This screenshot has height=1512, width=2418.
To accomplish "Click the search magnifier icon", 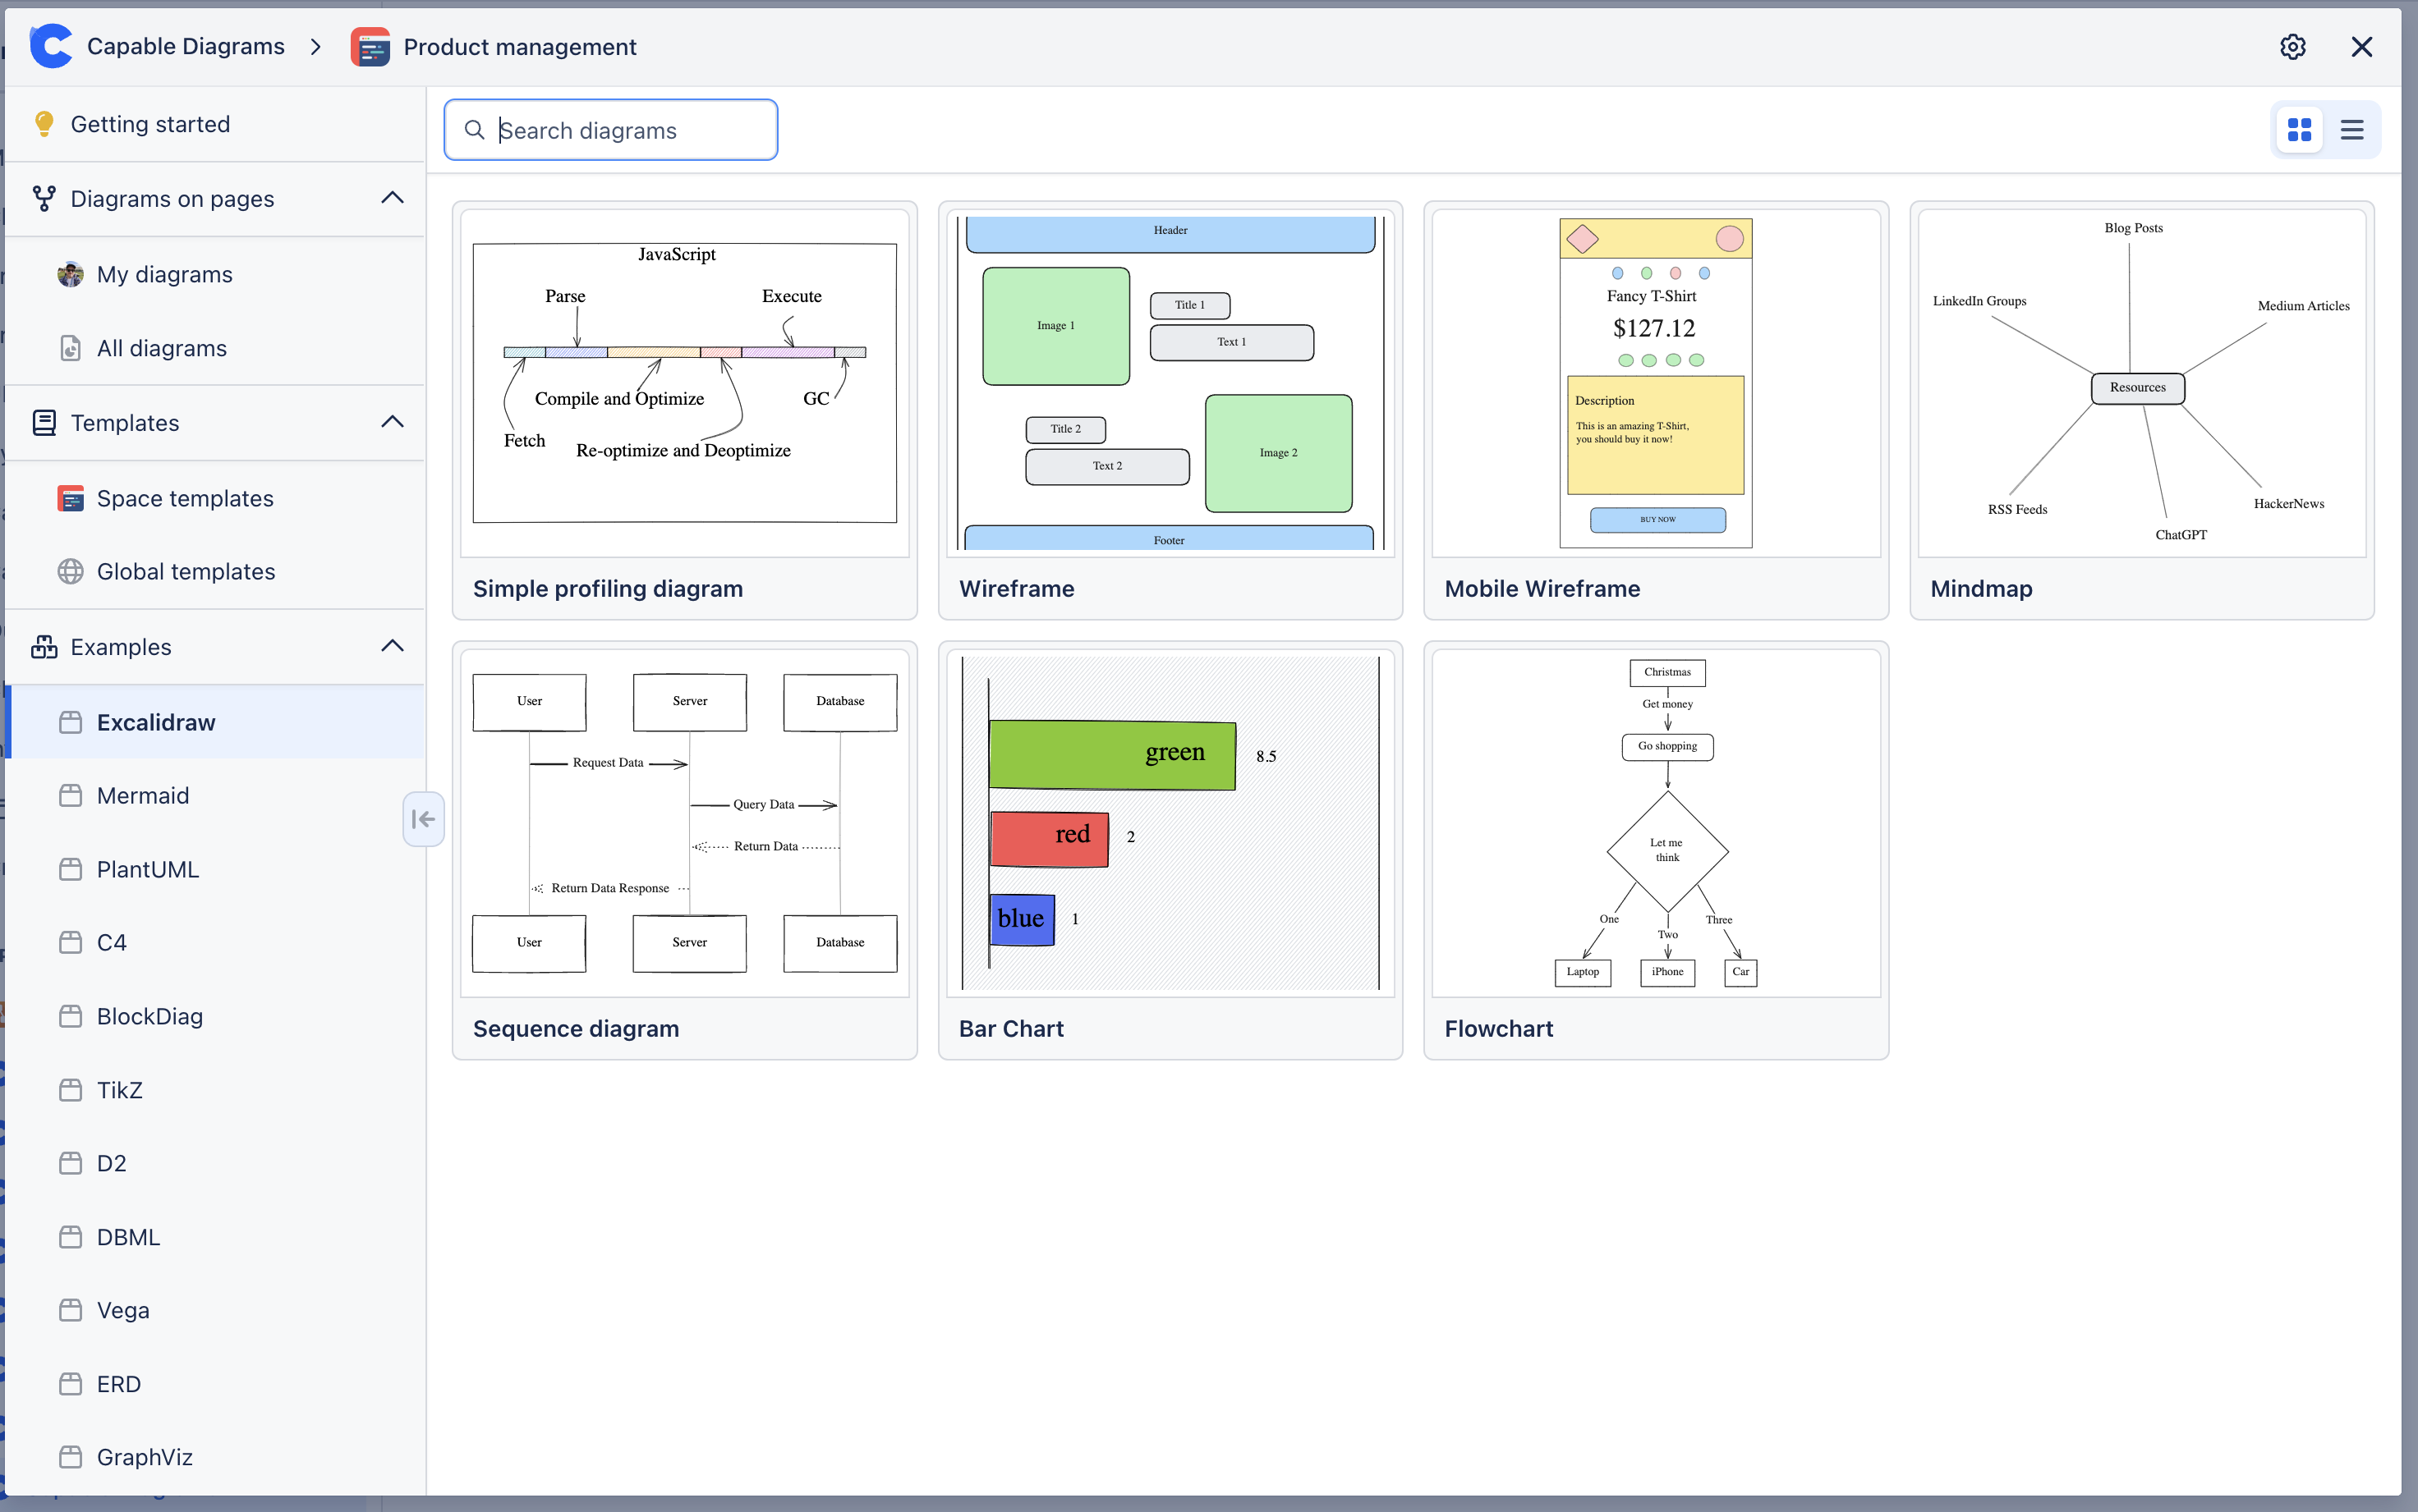I will tap(474, 130).
